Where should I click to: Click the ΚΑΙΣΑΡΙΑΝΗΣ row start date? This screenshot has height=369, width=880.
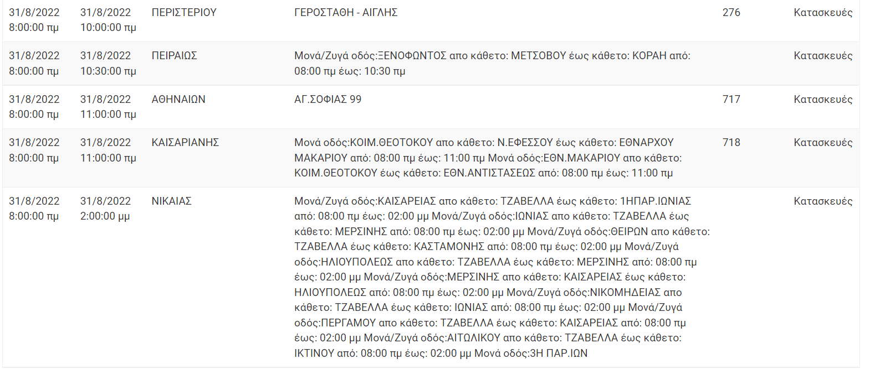(34, 150)
